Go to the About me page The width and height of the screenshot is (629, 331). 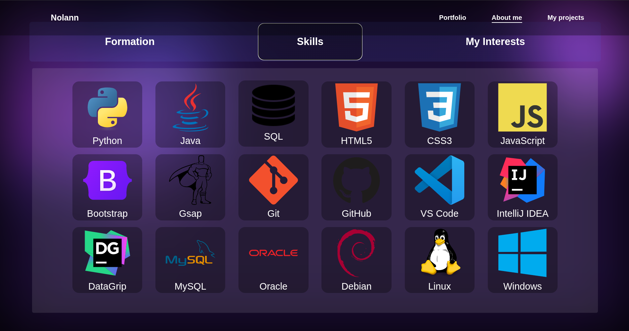click(x=507, y=18)
